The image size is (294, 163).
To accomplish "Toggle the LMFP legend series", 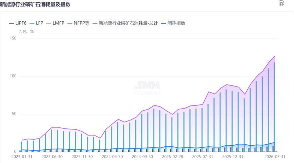I will pos(55,23).
